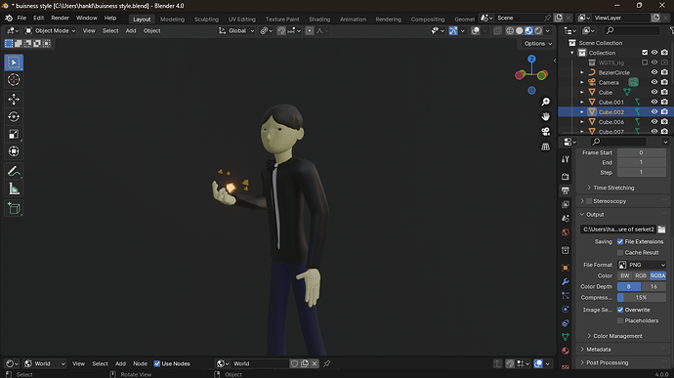Hide BezierCircle in viewport
The width and height of the screenshot is (674, 378).
654,72
